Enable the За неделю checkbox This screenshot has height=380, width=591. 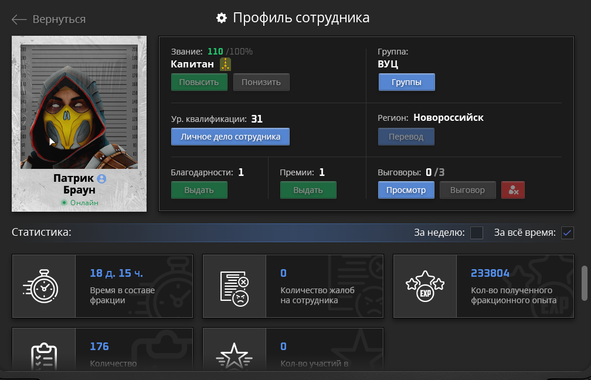[477, 233]
